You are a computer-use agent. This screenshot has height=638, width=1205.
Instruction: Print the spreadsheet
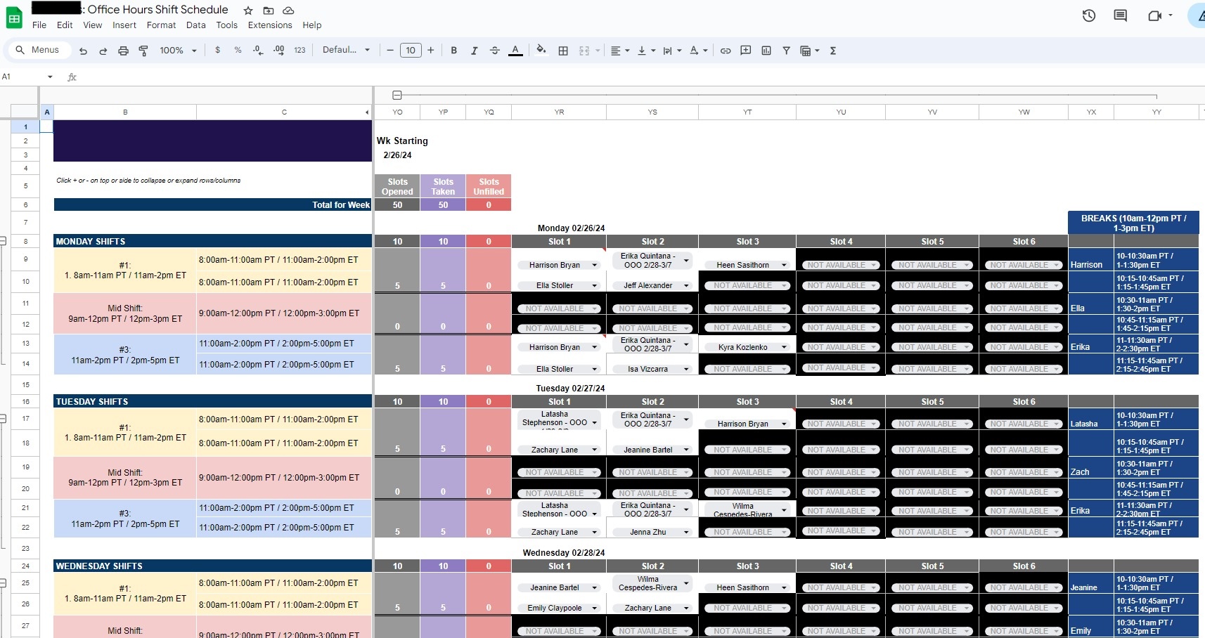point(124,51)
